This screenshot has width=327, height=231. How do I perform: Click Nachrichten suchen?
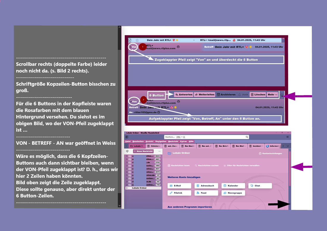point(207,166)
